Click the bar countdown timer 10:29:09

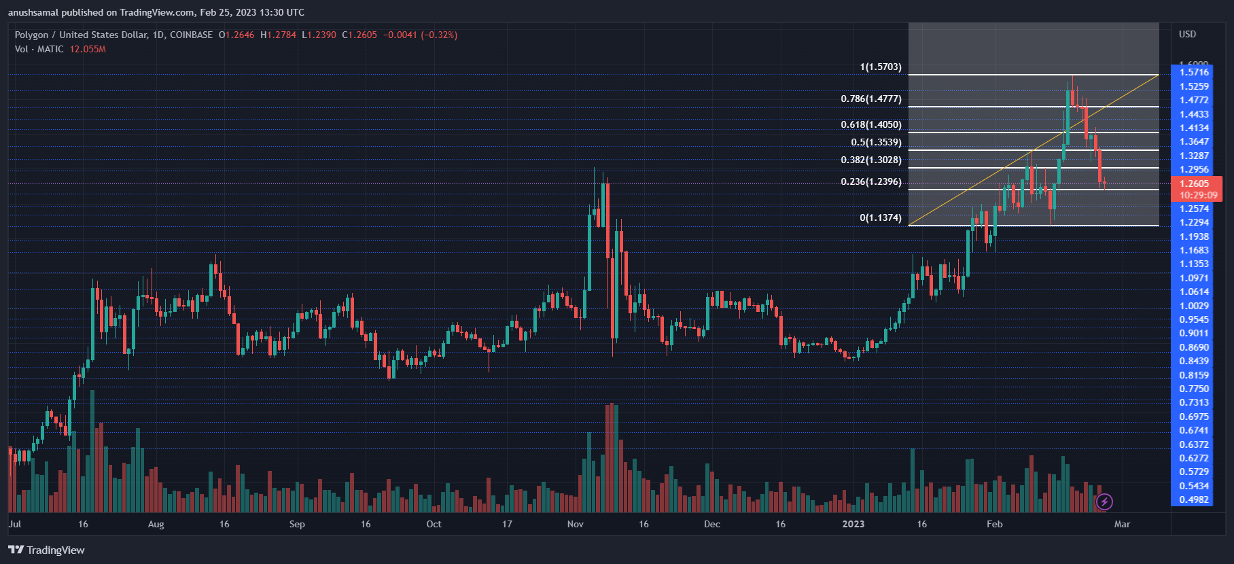pyautogui.click(x=1199, y=195)
